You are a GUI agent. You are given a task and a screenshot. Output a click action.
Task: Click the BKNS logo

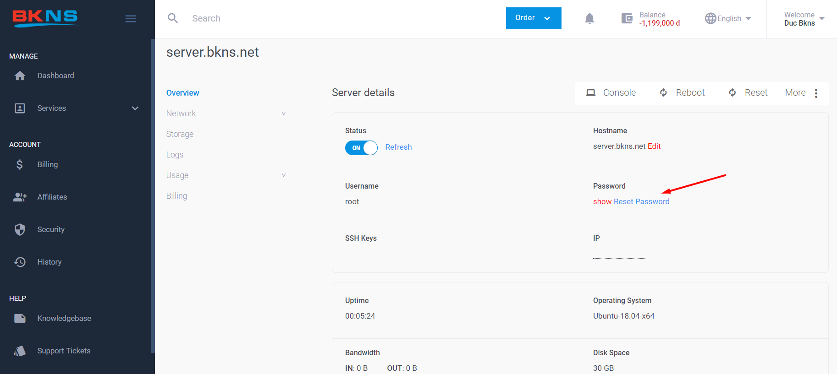45,18
